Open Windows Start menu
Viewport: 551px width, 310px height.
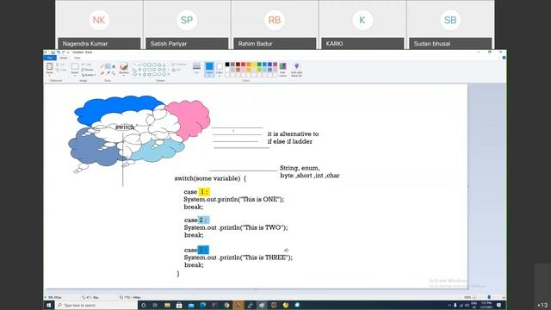49,305
